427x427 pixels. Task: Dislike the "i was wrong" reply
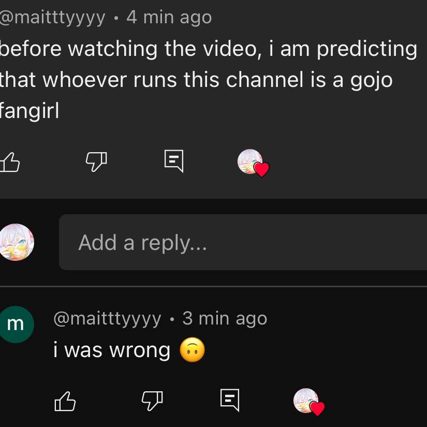tap(152, 400)
